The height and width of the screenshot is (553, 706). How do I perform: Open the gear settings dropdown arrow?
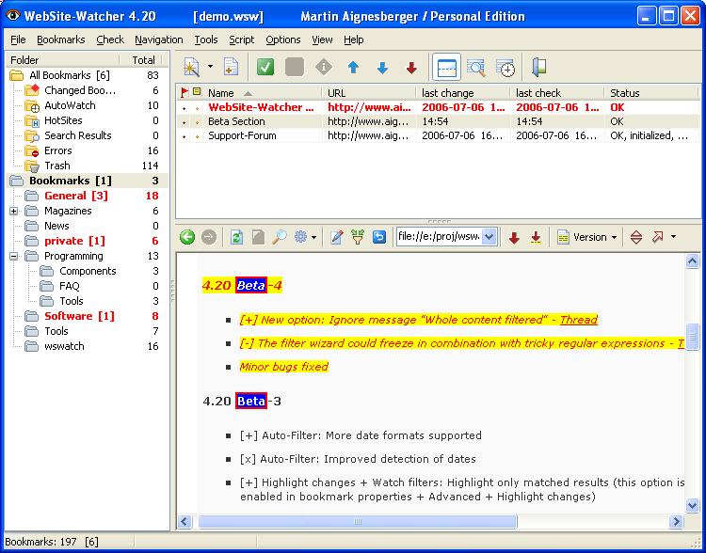click(x=313, y=237)
